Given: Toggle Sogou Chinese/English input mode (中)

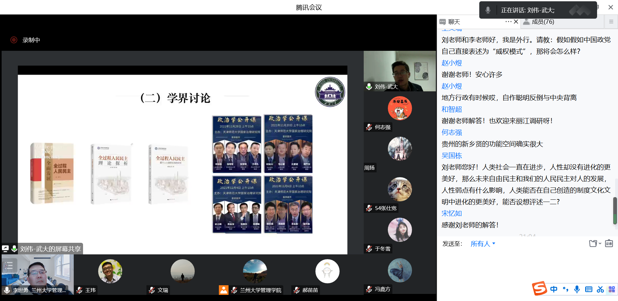Looking at the screenshot, I should (x=554, y=289).
